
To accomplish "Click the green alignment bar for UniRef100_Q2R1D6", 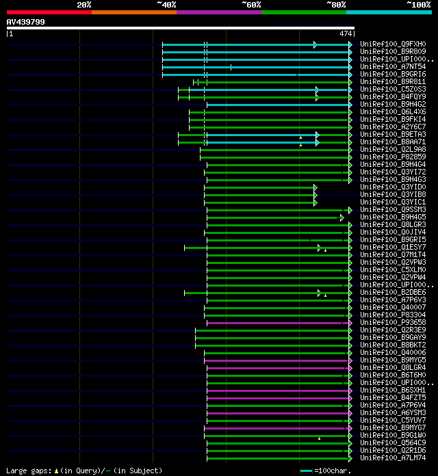I will [278, 451].
